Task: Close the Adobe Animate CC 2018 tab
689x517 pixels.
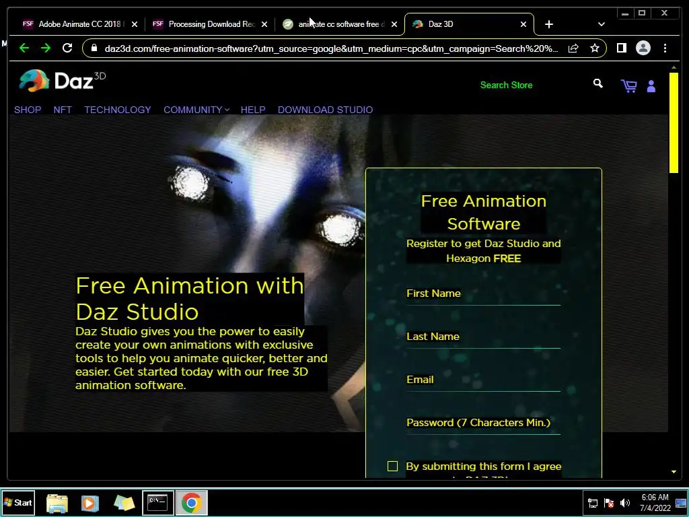Action: tap(135, 24)
